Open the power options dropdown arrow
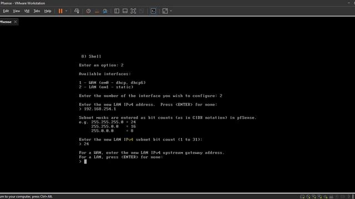 pyautogui.click(x=67, y=11)
